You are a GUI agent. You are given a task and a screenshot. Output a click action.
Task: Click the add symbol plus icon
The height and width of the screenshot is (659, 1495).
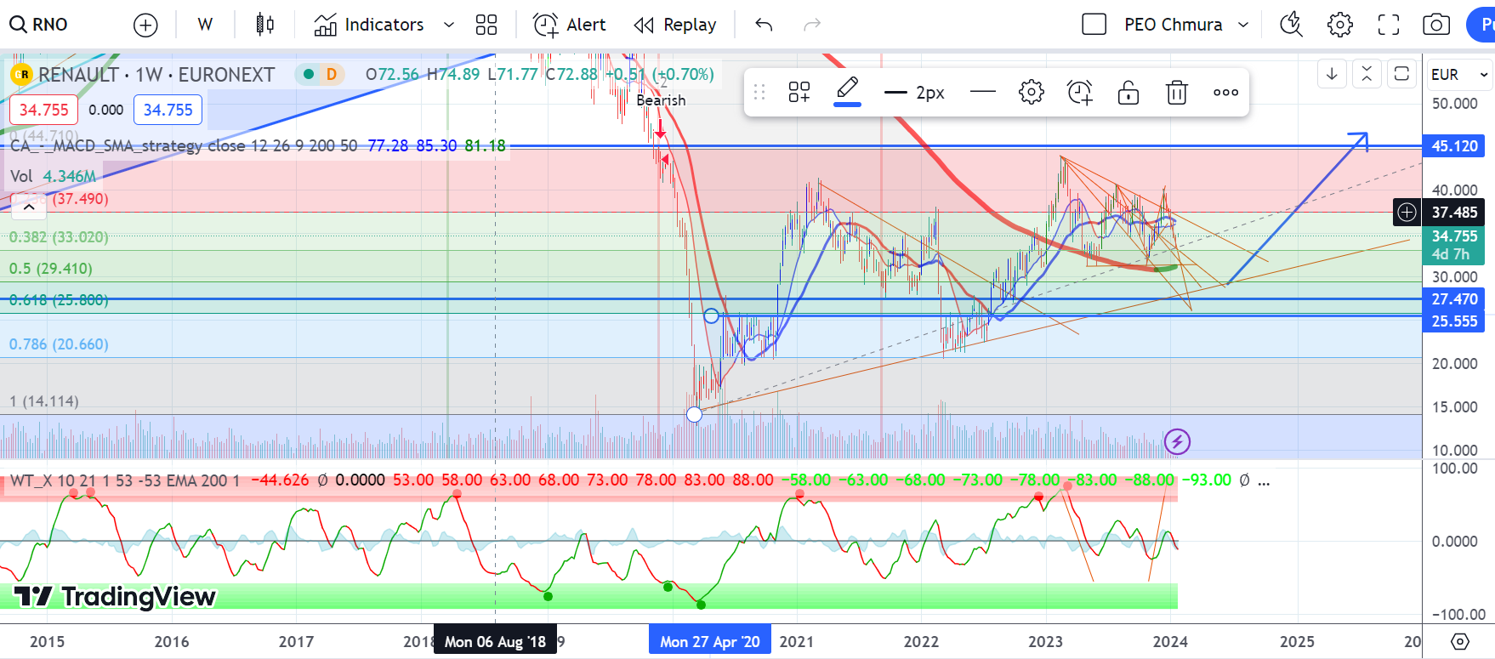point(145,25)
